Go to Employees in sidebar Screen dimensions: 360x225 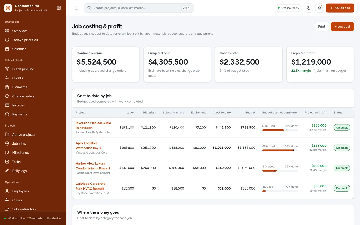33,191
